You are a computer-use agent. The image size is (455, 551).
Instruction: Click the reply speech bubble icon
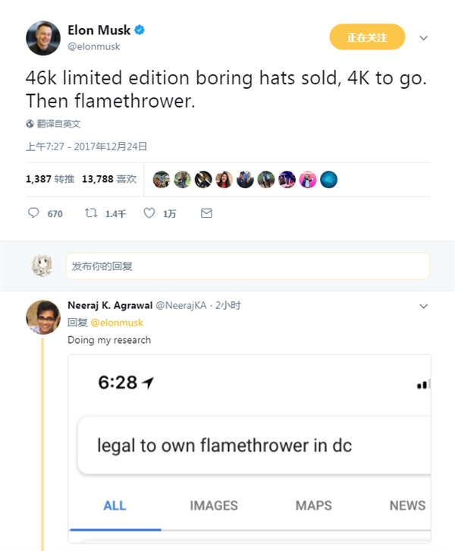point(33,214)
